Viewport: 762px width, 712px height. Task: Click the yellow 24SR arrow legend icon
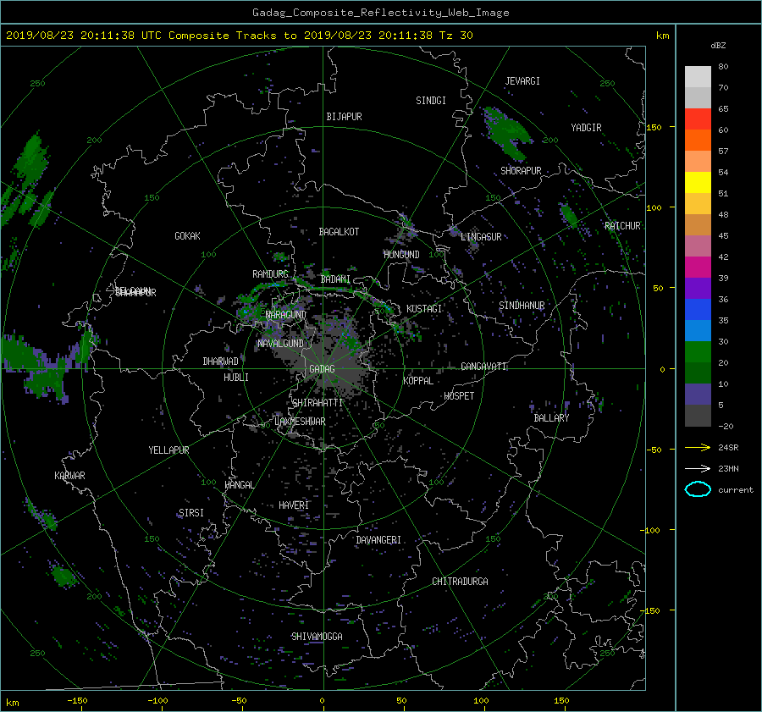[698, 447]
